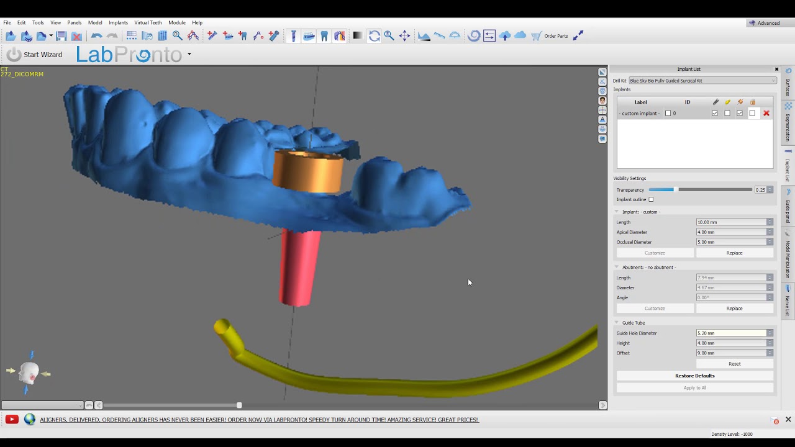Click the orientation head widget
795x447 pixels.
tap(29, 372)
